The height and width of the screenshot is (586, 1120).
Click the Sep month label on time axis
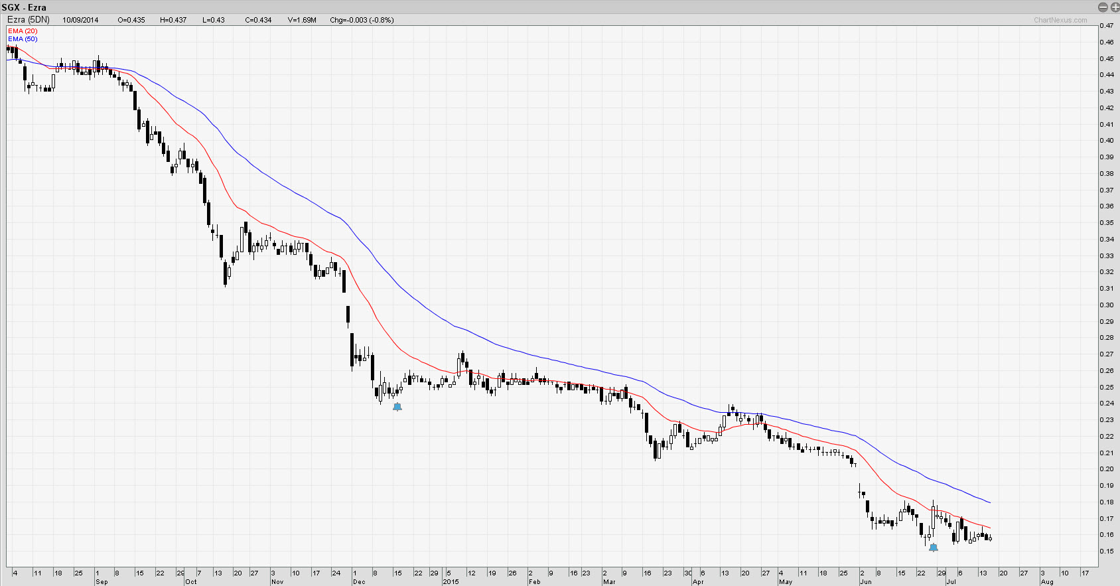[x=102, y=582]
